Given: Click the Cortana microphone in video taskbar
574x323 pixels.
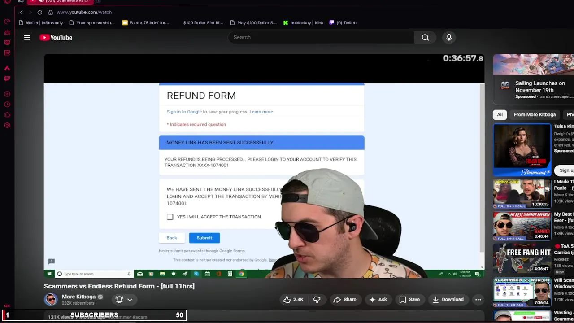Looking at the screenshot, I should [x=129, y=274].
